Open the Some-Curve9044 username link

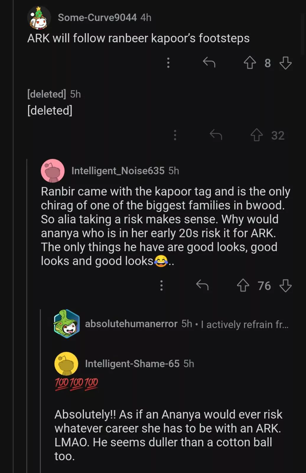[x=97, y=18]
